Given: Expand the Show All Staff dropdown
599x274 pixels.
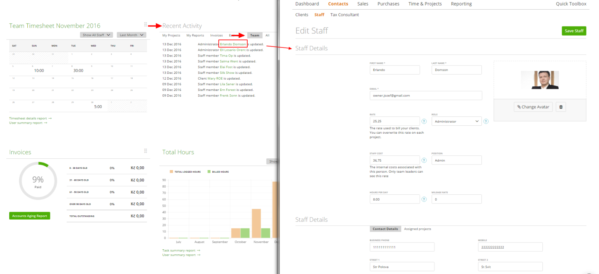Looking at the screenshot, I should pyautogui.click(x=97, y=35).
